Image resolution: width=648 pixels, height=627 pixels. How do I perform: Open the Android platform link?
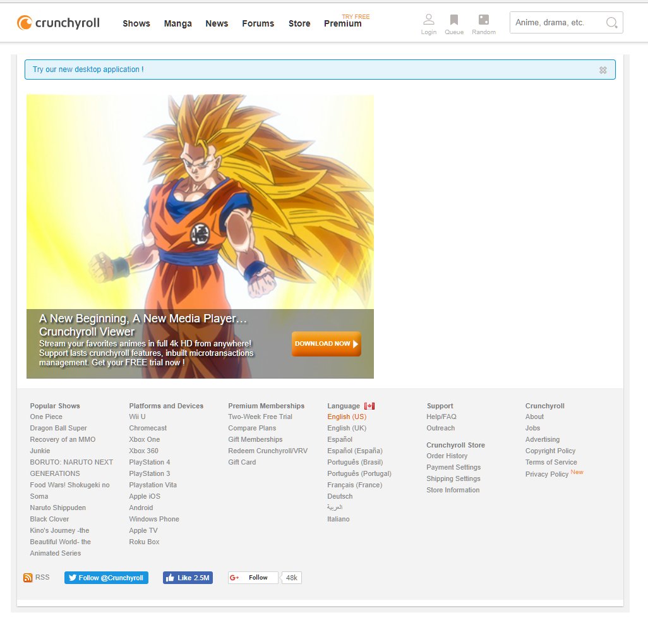(141, 508)
